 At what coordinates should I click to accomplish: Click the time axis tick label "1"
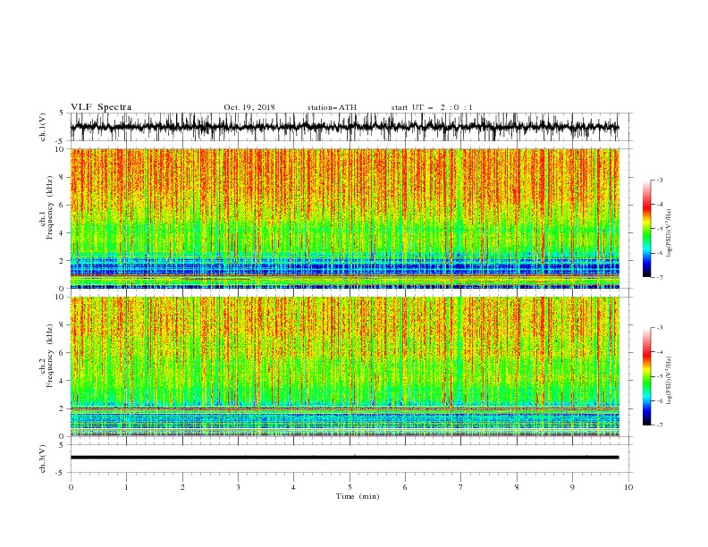pos(126,487)
